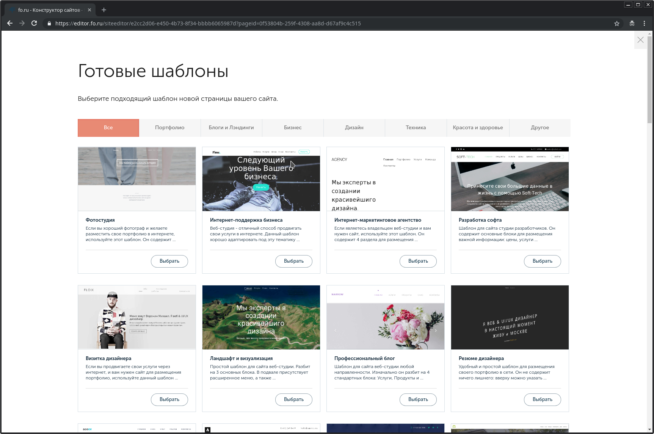Click the Ландшафт и визуализация preview image

(x=261, y=317)
